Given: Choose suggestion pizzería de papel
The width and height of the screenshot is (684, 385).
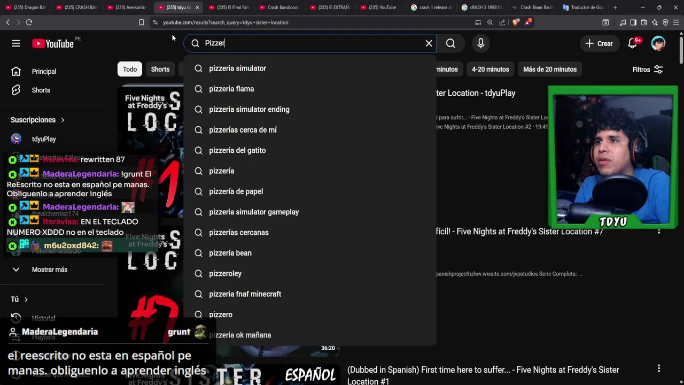Looking at the screenshot, I should click(x=310, y=191).
